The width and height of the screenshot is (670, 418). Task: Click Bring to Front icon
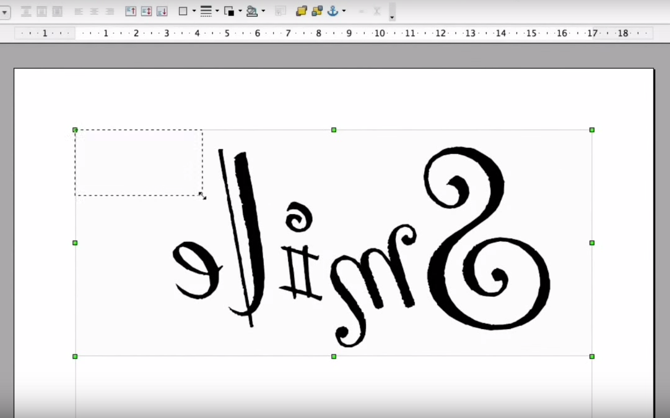pos(302,11)
